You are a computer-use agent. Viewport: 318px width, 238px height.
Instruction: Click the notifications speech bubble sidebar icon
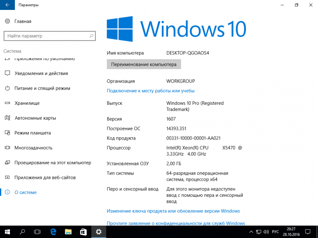pyautogui.click(x=7, y=73)
